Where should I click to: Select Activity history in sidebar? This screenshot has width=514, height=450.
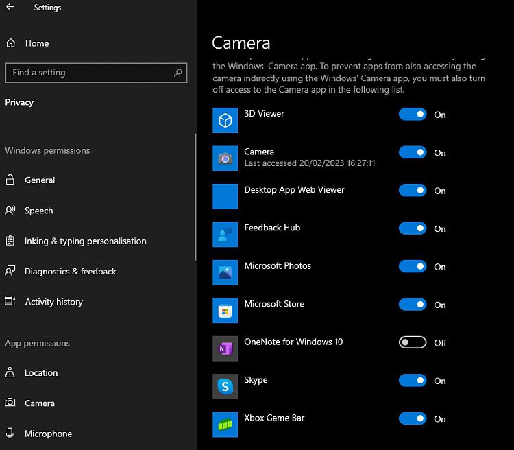tap(53, 302)
